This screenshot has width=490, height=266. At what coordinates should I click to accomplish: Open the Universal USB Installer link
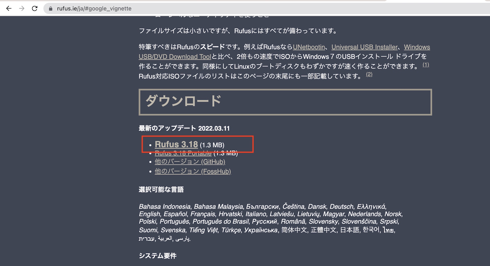coord(364,47)
